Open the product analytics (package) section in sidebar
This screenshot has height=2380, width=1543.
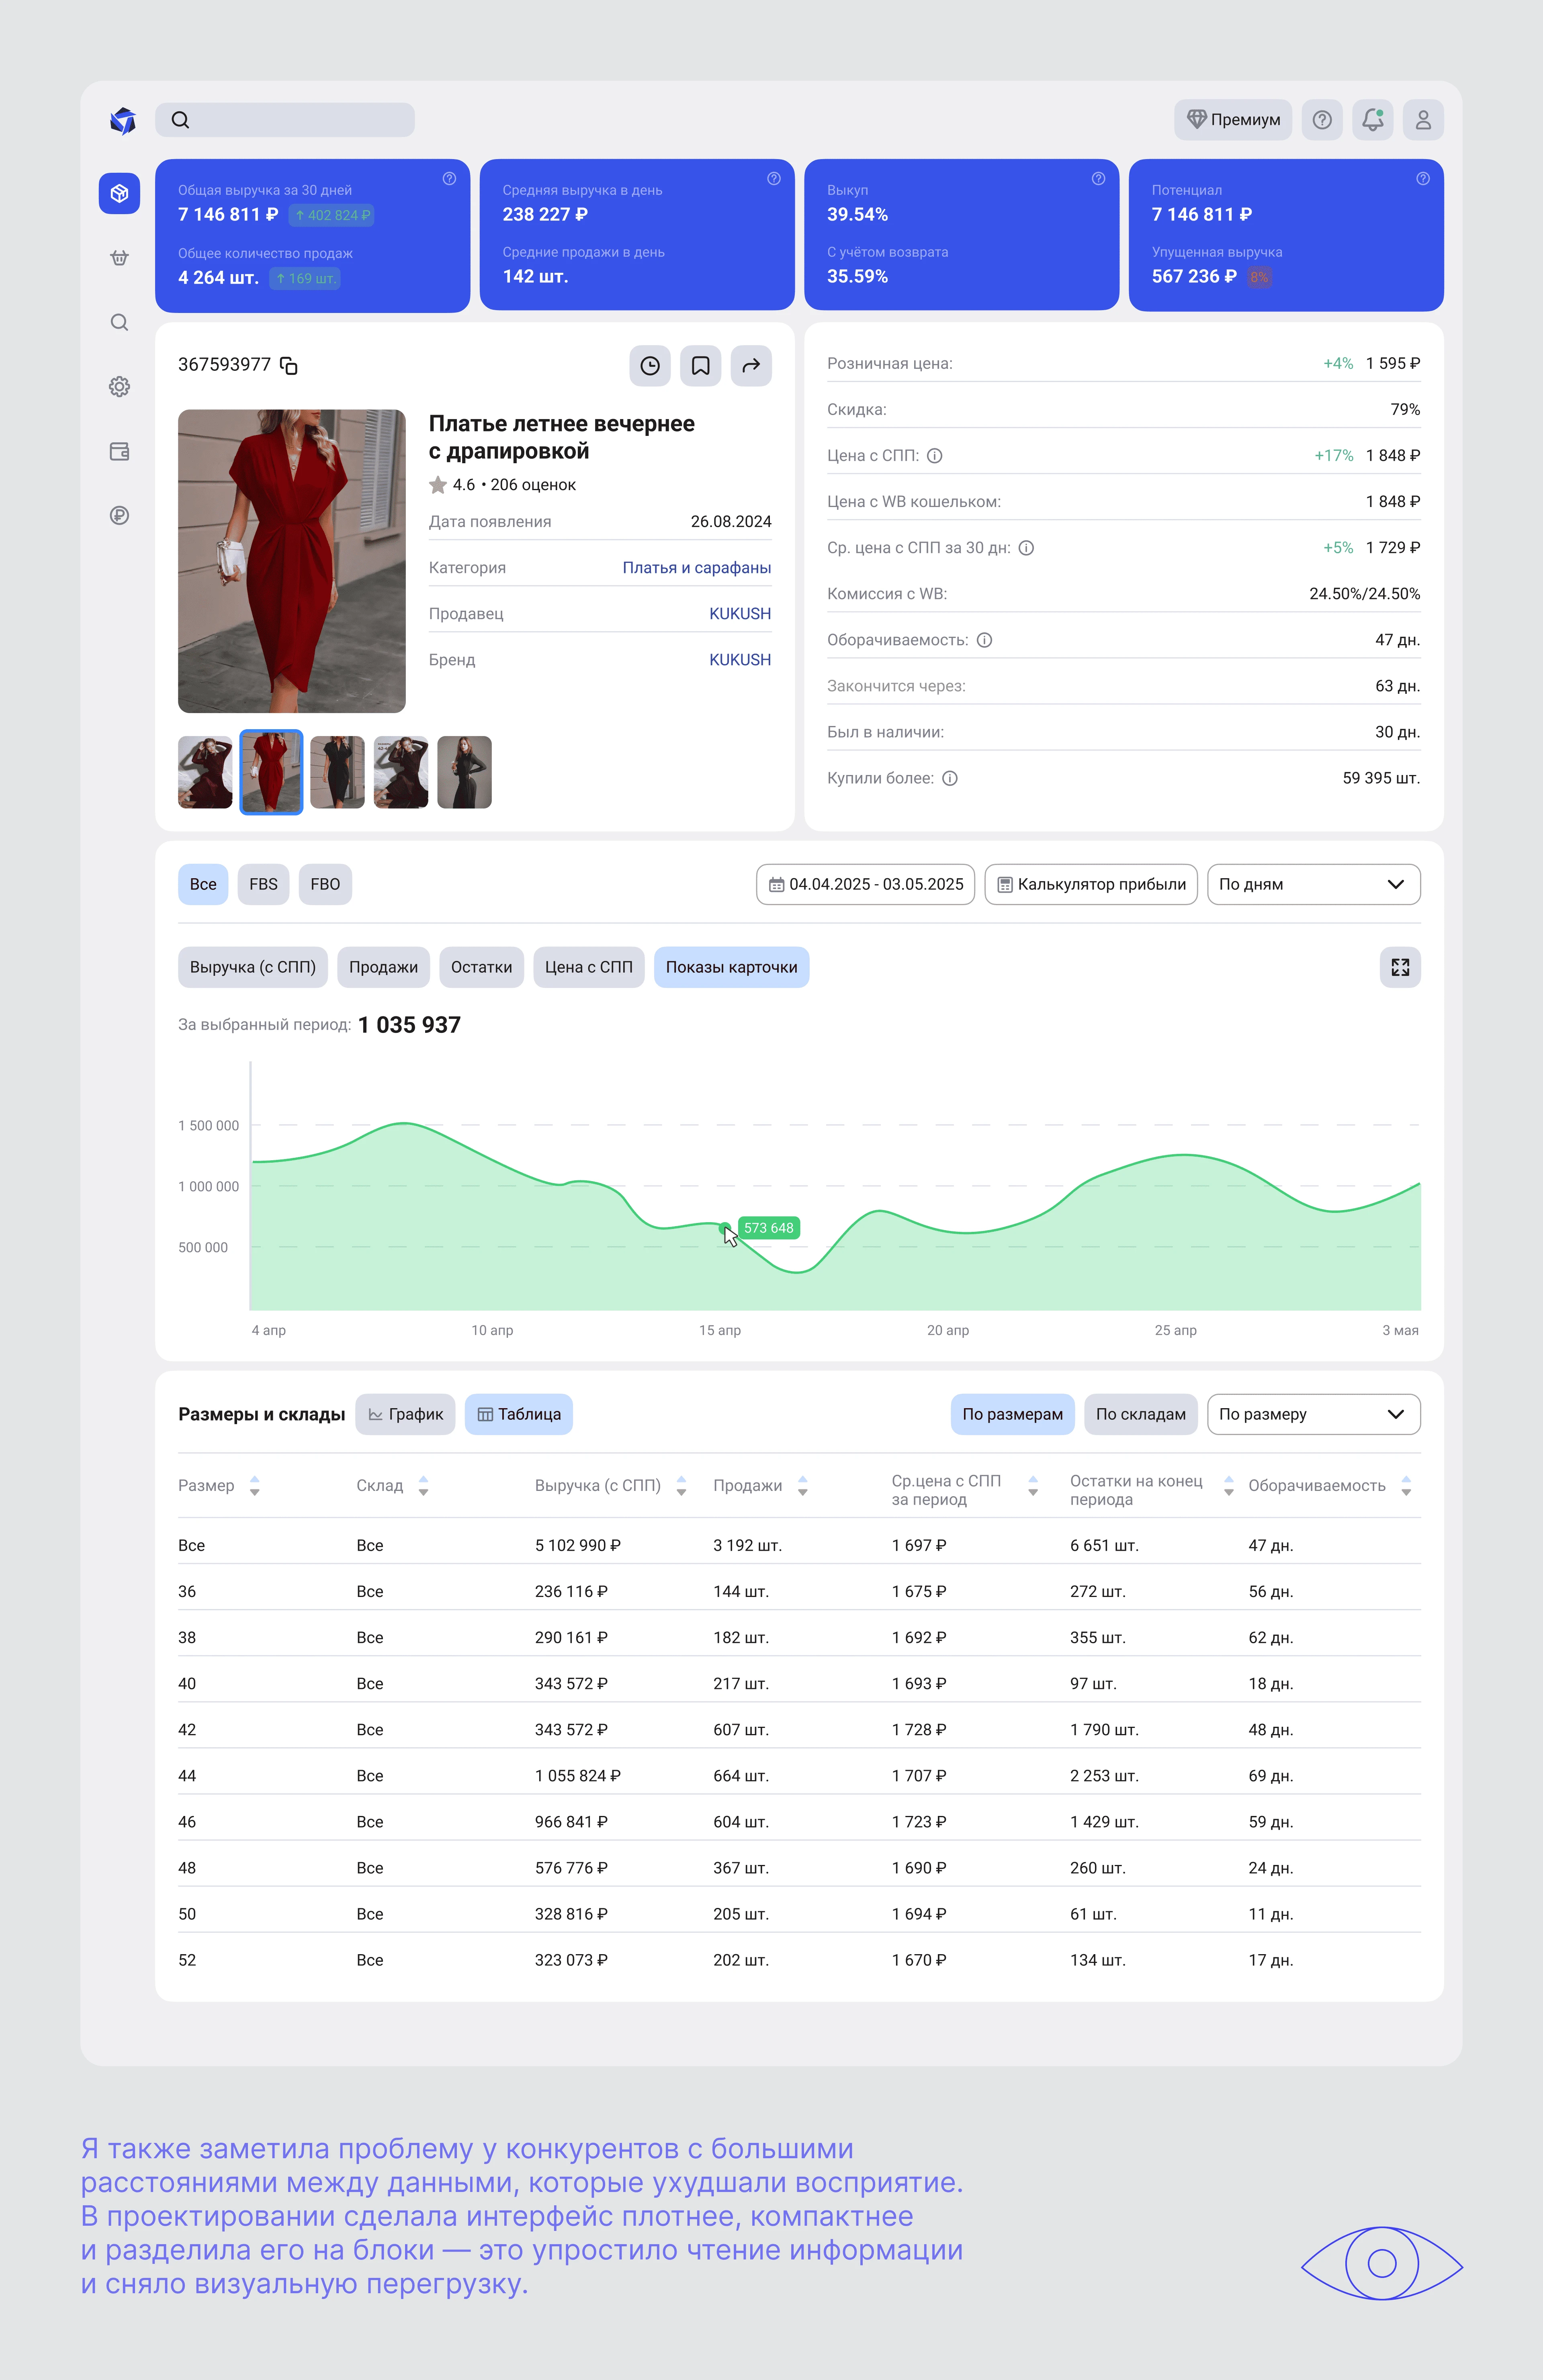(x=119, y=193)
